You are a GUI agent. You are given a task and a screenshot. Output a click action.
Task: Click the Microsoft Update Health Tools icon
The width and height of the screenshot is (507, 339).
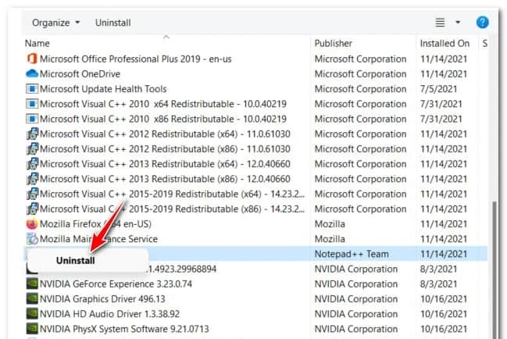click(x=32, y=89)
